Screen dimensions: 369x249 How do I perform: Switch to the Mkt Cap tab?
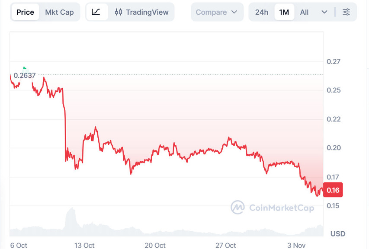point(59,12)
